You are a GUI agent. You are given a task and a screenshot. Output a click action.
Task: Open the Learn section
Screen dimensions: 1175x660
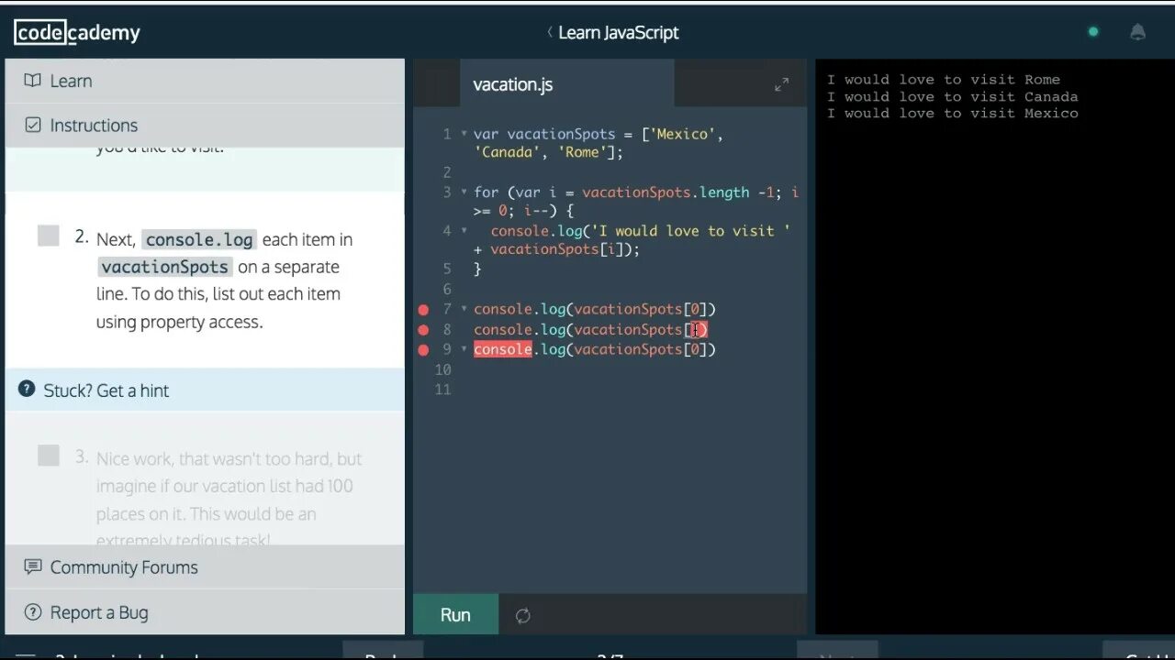click(205, 81)
